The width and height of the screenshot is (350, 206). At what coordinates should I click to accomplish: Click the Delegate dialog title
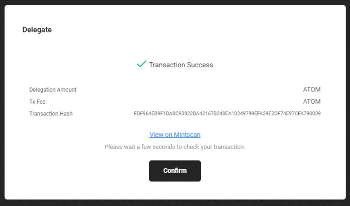(37, 30)
